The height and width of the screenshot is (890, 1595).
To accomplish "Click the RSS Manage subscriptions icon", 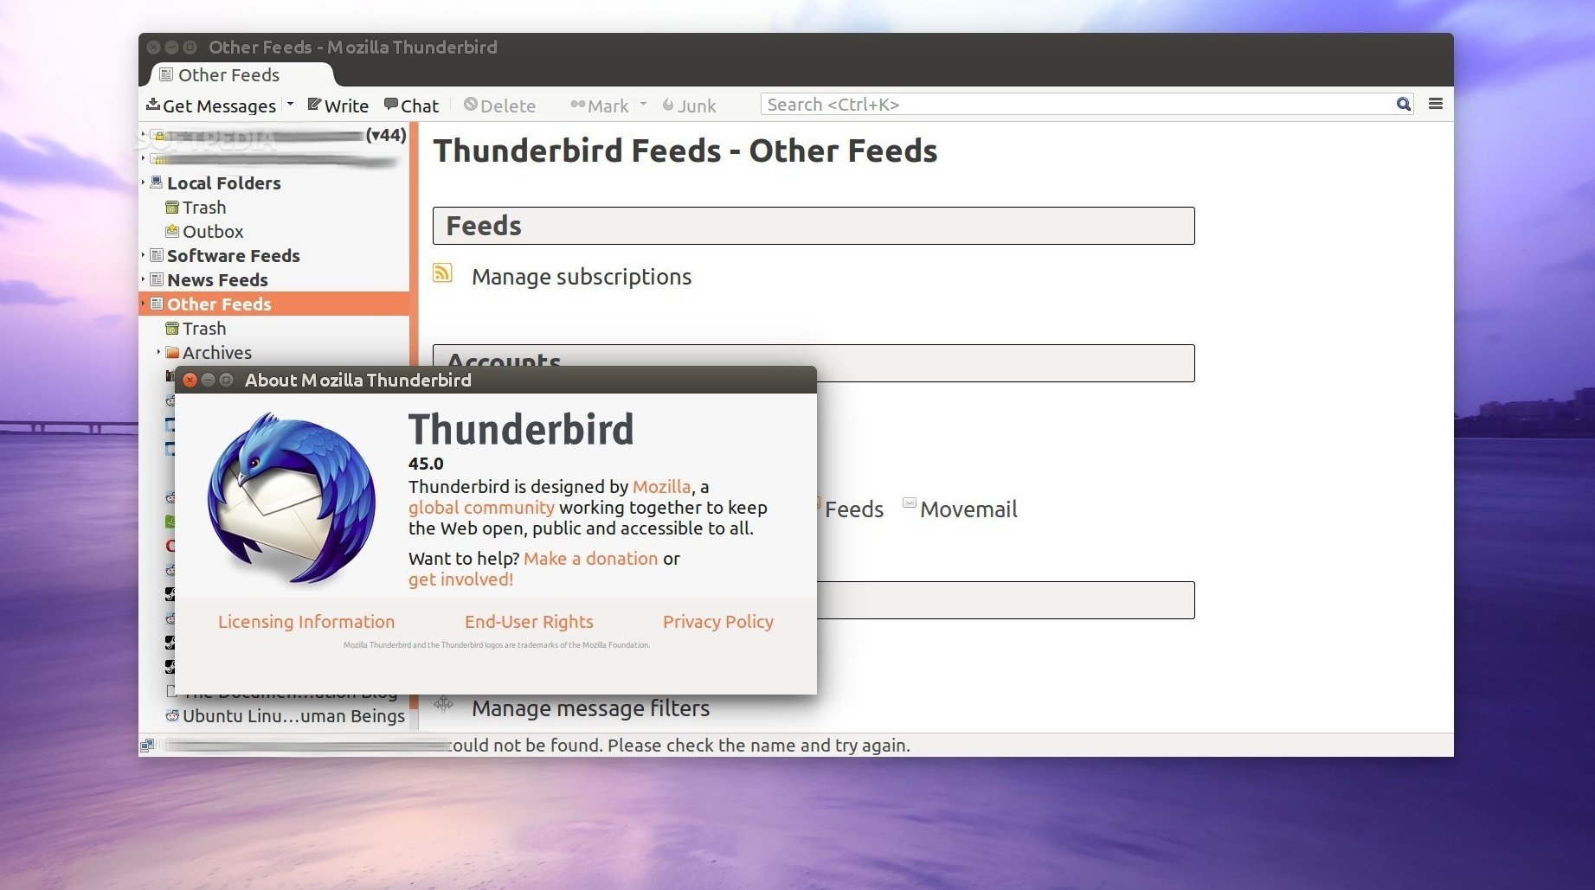I will [442, 274].
